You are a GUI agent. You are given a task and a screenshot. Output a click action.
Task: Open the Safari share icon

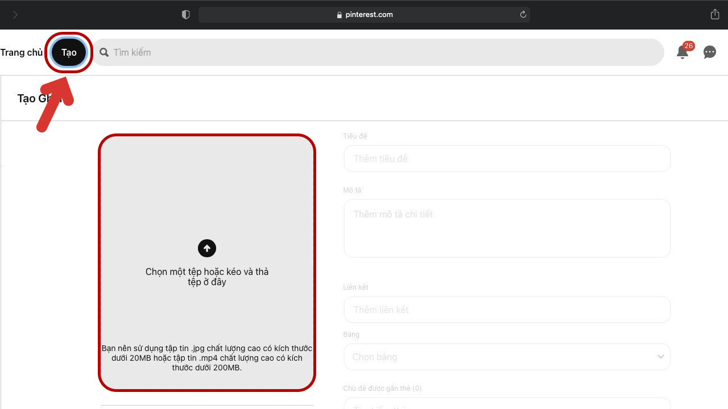click(x=715, y=15)
